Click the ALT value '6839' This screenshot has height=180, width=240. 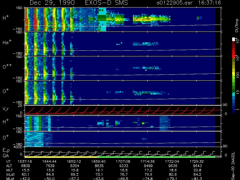point(26,166)
